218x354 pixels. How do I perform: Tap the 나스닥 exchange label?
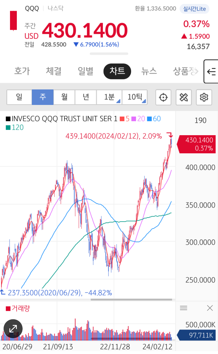[56, 8]
